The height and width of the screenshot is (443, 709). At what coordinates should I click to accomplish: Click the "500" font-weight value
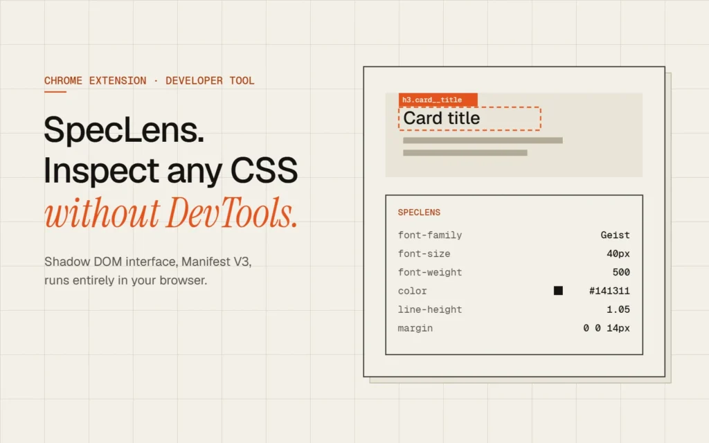point(621,272)
